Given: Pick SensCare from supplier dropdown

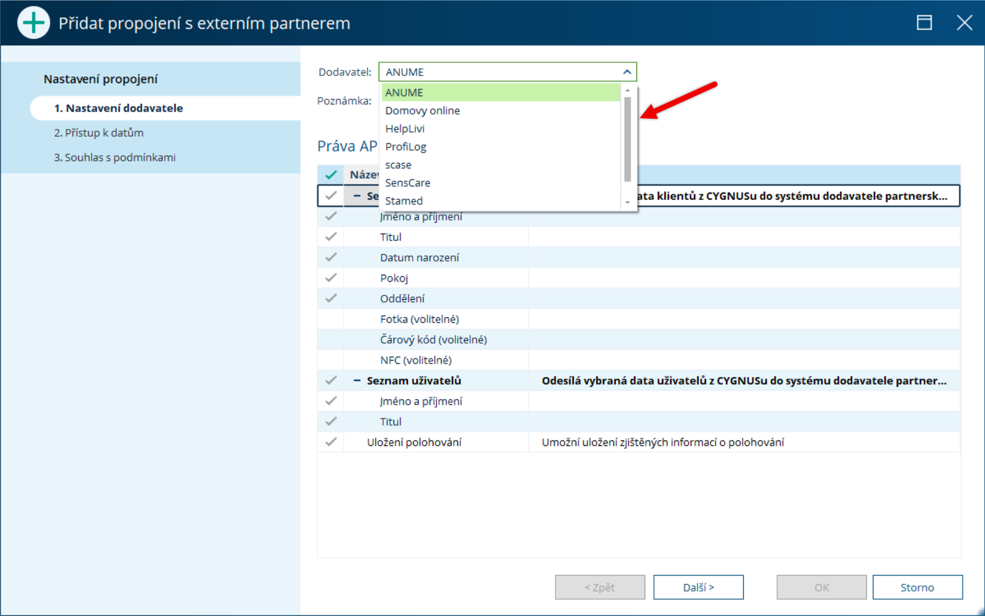Looking at the screenshot, I should click(x=501, y=183).
